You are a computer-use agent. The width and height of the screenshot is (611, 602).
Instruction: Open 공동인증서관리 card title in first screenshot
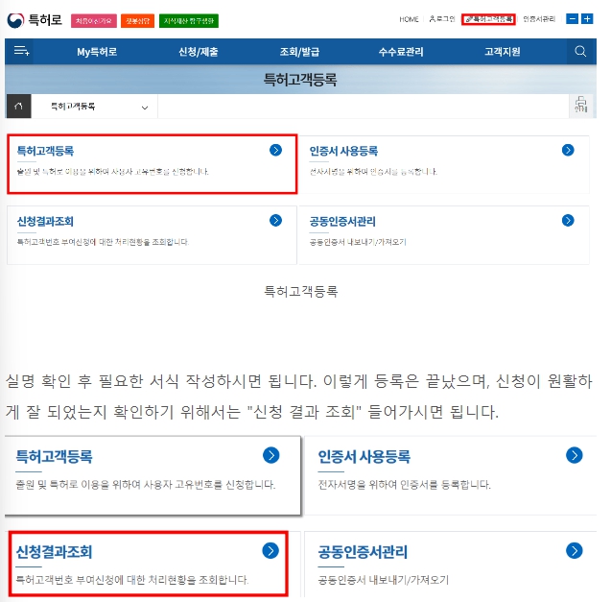(342, 221)
